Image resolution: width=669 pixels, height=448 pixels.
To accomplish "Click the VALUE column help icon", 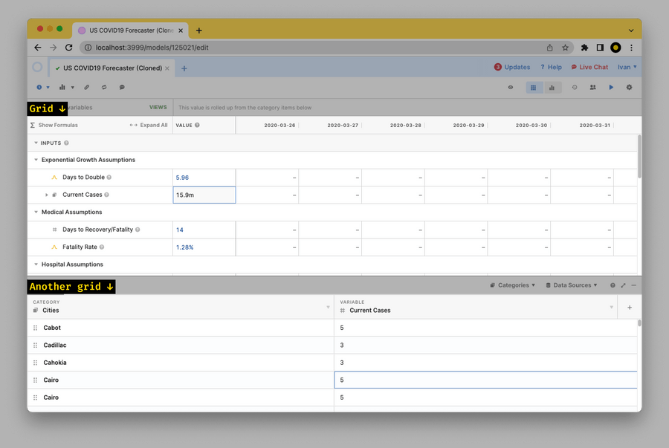I will point(197,126).
